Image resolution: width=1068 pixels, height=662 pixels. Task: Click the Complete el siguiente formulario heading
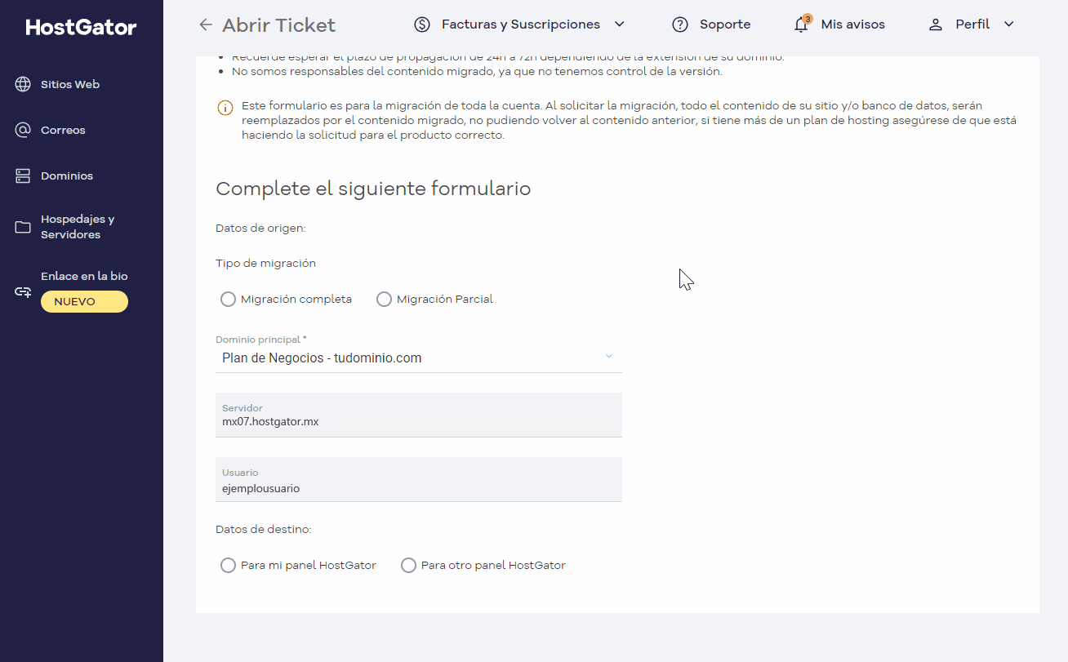373,189
